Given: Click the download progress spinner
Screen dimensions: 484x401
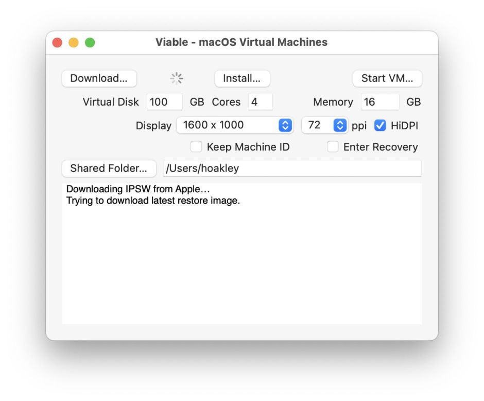Looking at the screenshot, I should pyautogui.click(x=177, y=78).
